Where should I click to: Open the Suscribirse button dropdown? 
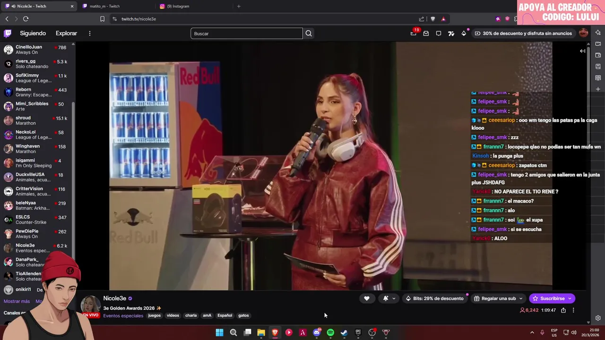(x=570, y=298)
